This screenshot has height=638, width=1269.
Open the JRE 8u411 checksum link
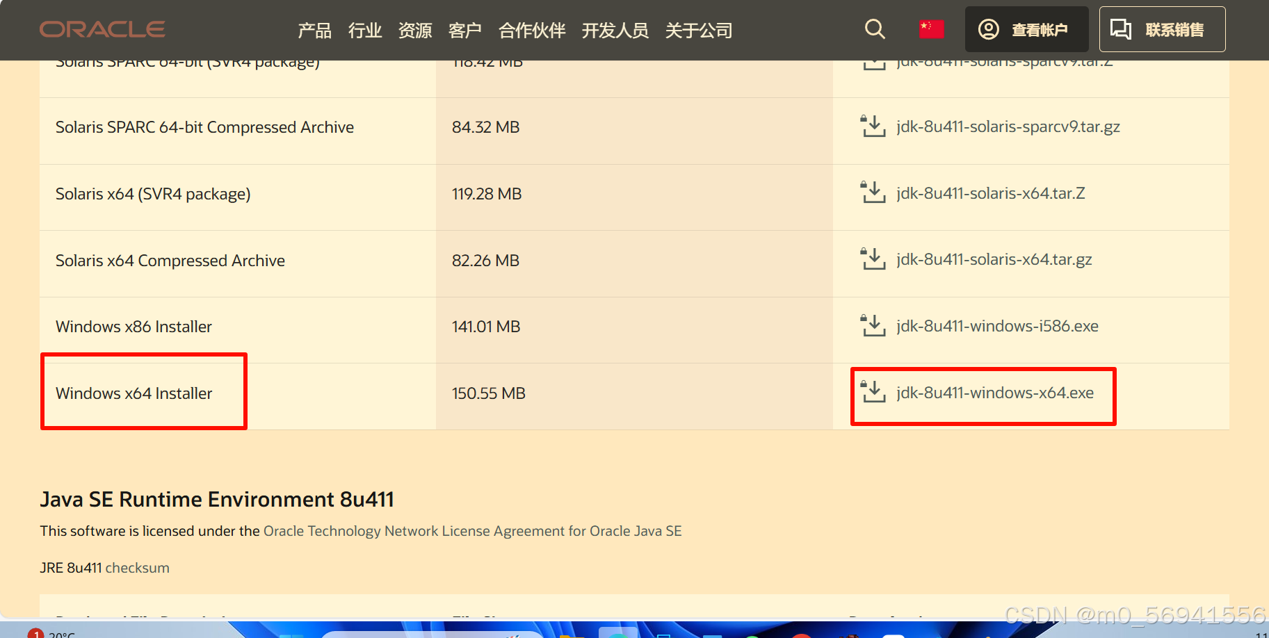(x=137, y=568)
